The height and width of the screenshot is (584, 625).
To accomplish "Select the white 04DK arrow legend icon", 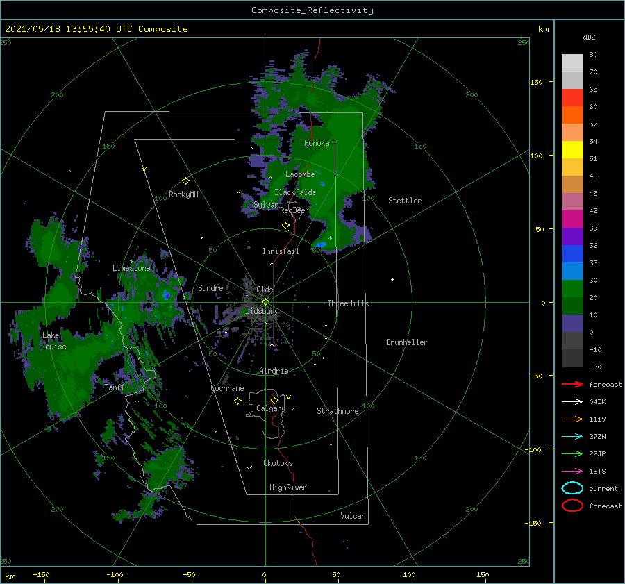I will point(572,401).
